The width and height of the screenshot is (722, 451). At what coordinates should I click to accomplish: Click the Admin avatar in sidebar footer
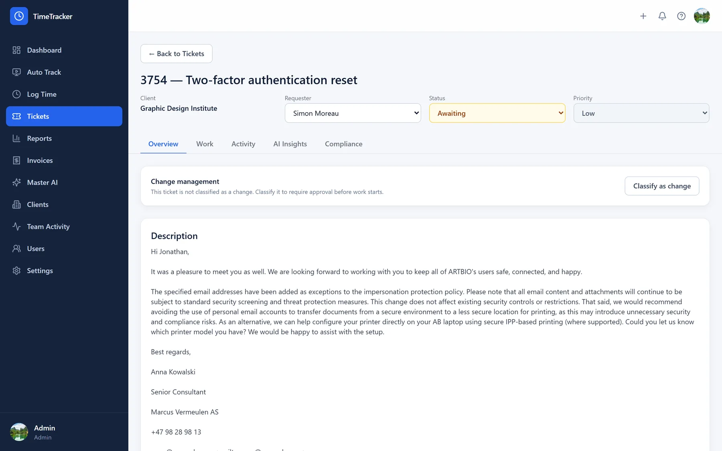click(19, 432)
